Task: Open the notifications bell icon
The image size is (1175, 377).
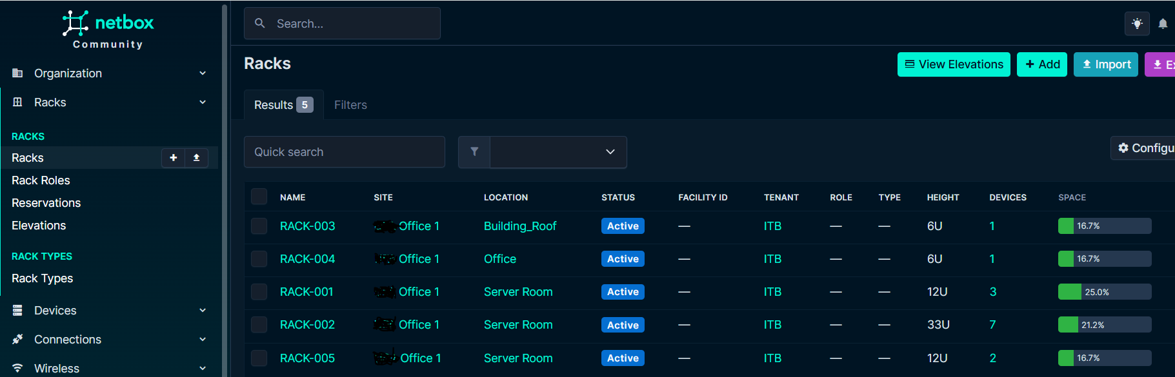Action: [1163, 24]
